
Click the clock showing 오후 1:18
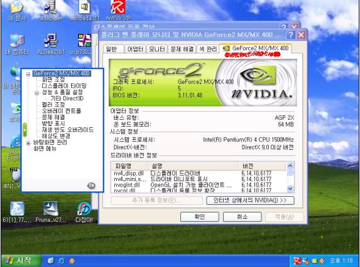341,261
